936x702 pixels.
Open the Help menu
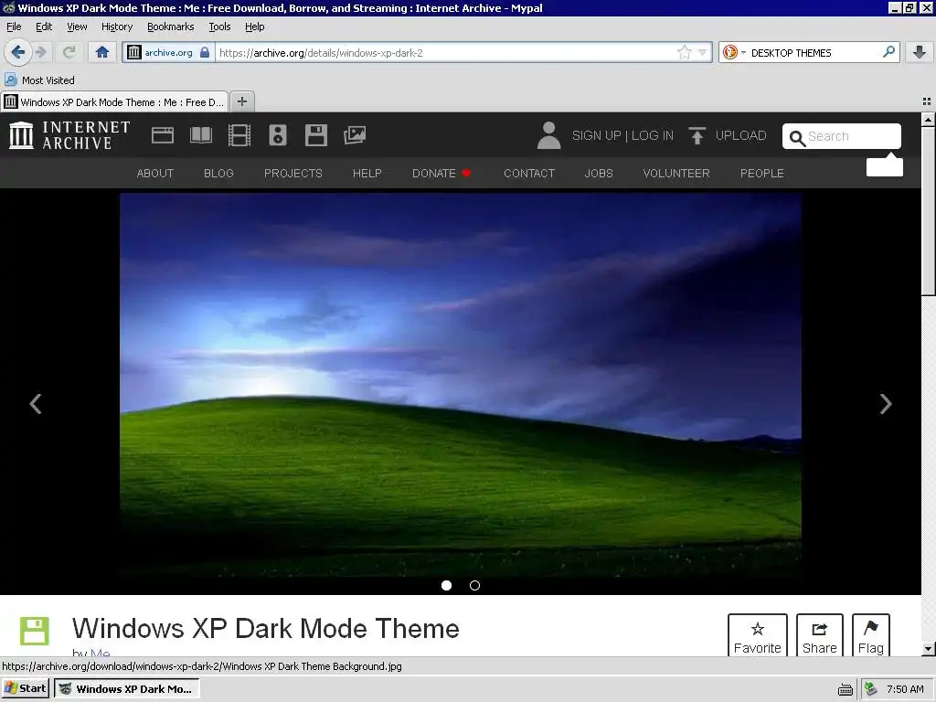tap(255, 27)
